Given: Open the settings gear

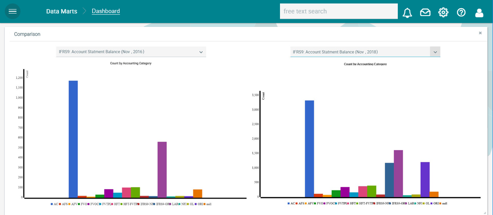Looking at the screenshot, I should 443,12.
